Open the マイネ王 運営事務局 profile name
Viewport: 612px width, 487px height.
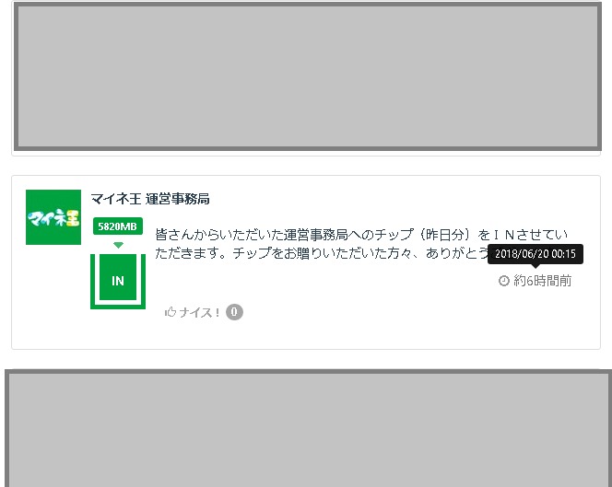tap(150, 199)
